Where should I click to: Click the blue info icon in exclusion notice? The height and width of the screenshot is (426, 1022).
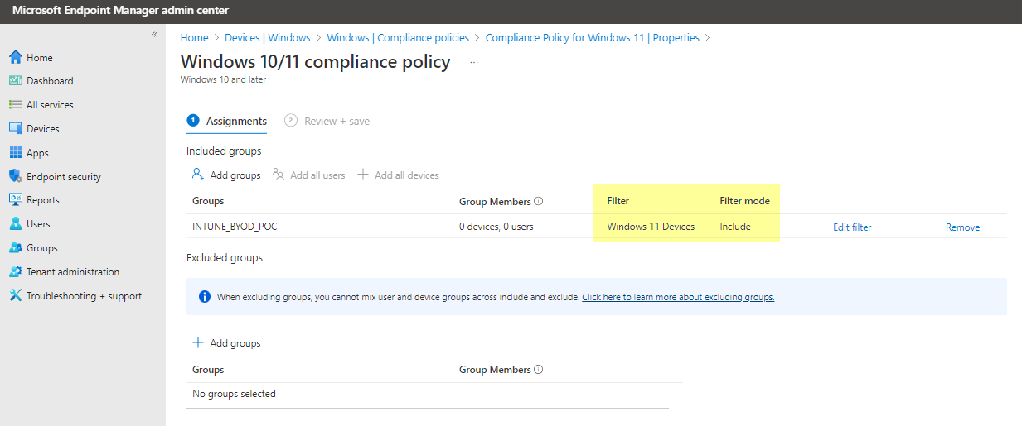[x=205, y=296]
